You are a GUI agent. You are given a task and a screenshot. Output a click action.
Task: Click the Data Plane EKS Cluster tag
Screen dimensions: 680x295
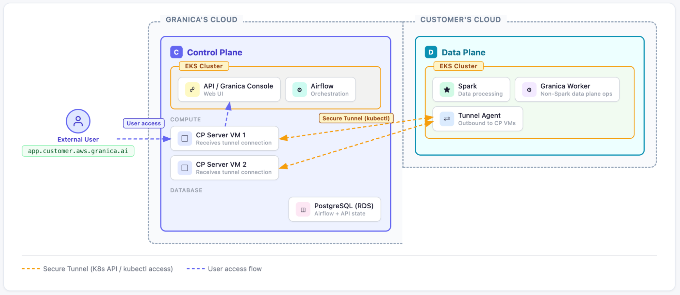[x=458, y=66]
